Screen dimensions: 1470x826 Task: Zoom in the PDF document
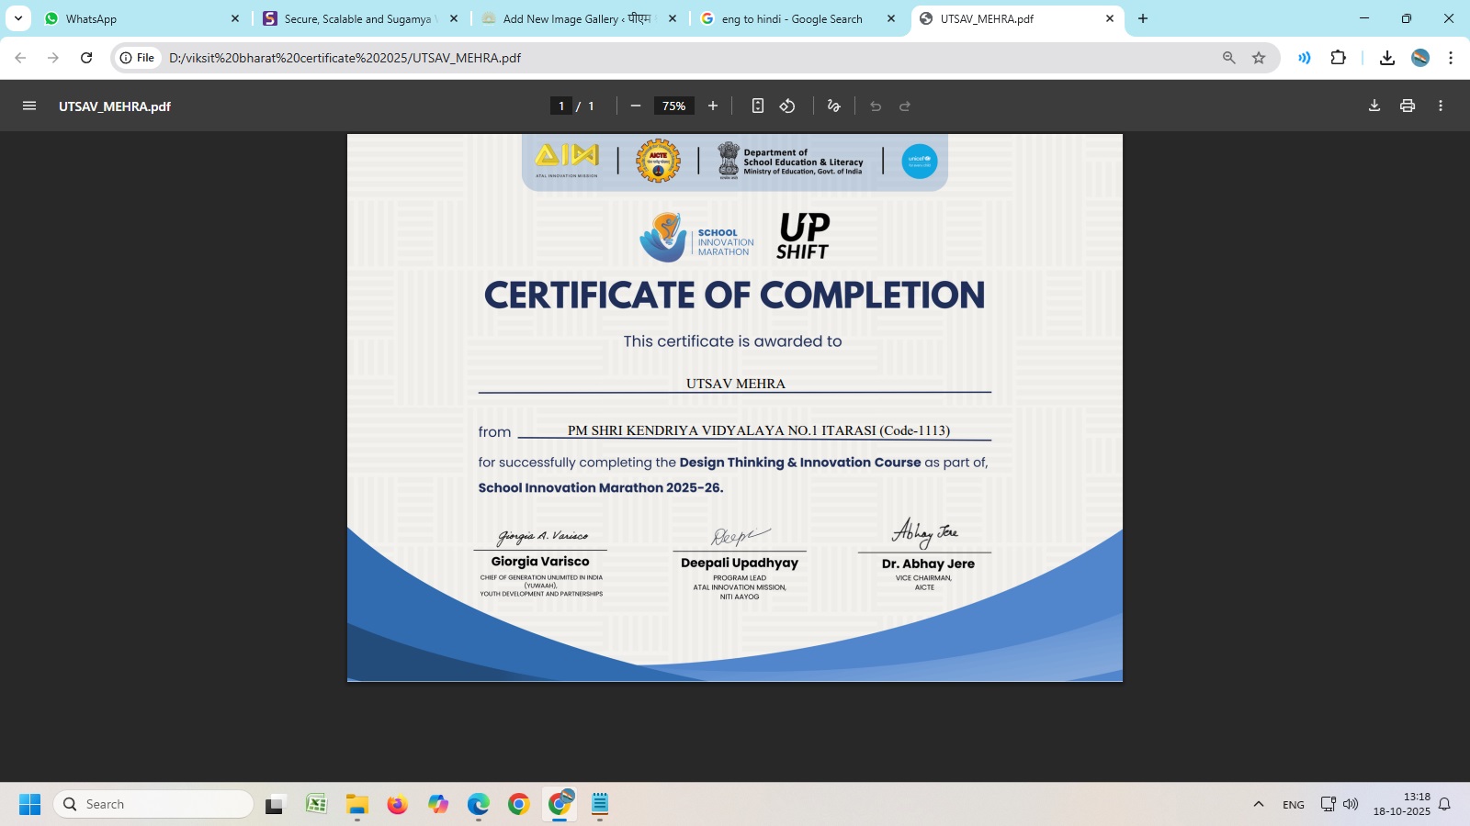click(713, 106)
